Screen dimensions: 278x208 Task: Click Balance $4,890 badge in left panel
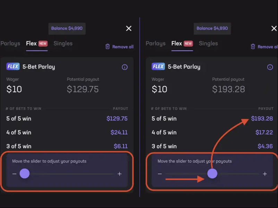[67, 28]
